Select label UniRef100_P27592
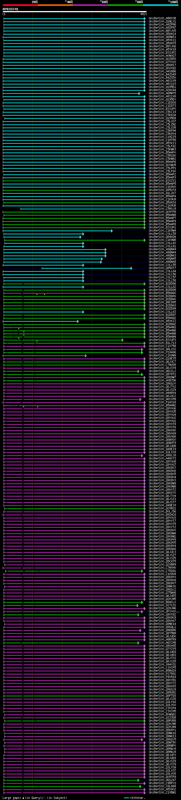The image size is (181, 800). [162, 674]
